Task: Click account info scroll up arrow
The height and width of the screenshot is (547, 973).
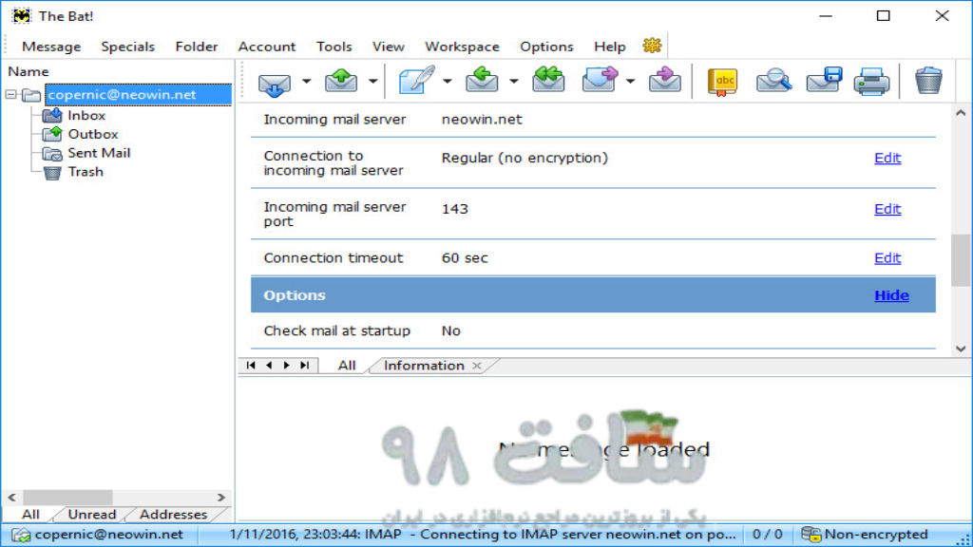Action: click(961, 113)
